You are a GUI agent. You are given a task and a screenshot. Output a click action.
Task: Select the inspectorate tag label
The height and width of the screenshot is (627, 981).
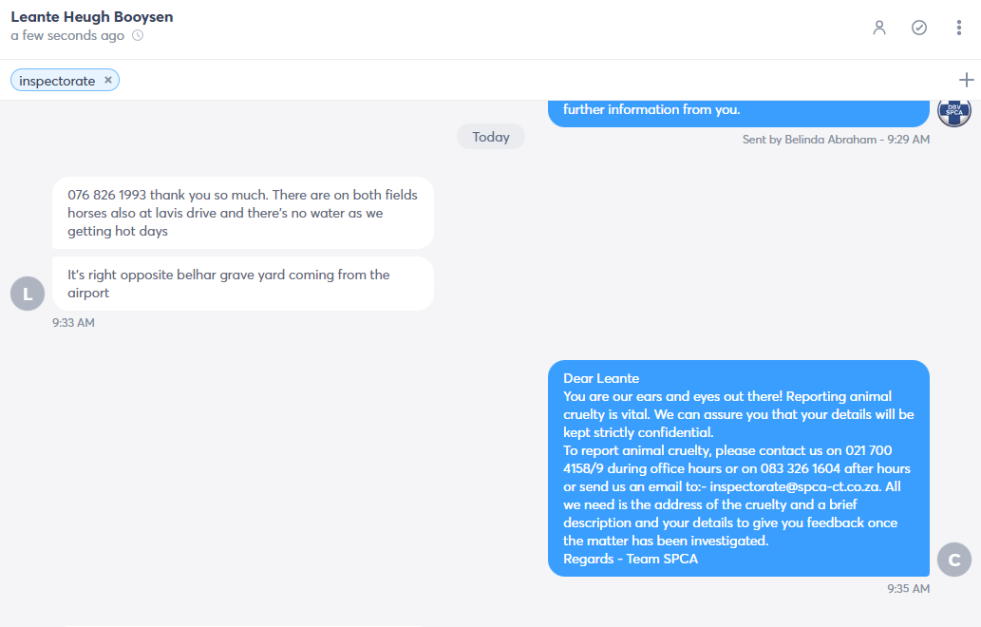pos(57,81)
